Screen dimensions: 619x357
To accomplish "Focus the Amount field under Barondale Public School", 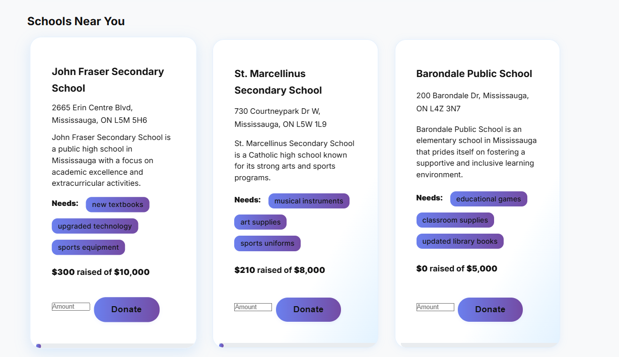I will click(435, 307).
